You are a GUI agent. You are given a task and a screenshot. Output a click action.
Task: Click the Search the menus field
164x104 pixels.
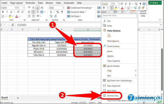click(119, 16)
